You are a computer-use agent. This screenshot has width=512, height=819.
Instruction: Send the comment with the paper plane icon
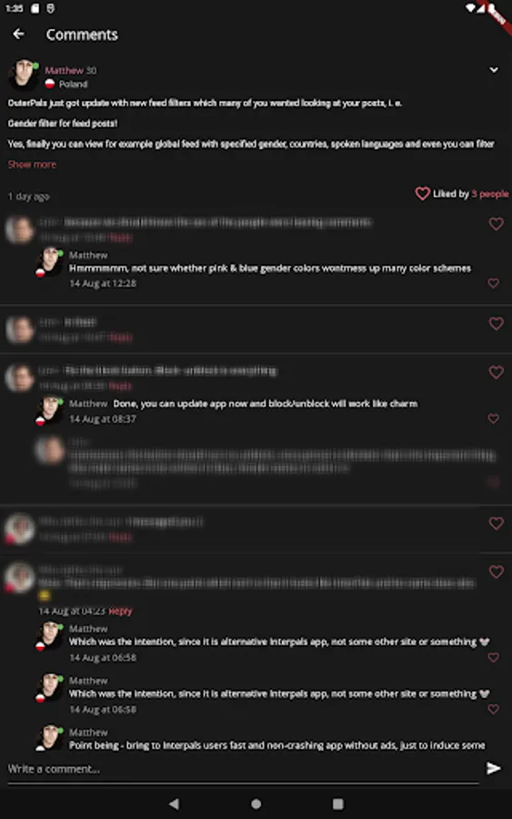[x=494, y=768]
